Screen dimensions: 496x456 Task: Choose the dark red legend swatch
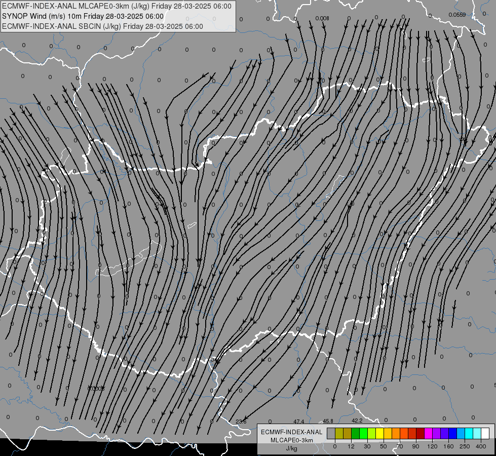pos(420,433)
